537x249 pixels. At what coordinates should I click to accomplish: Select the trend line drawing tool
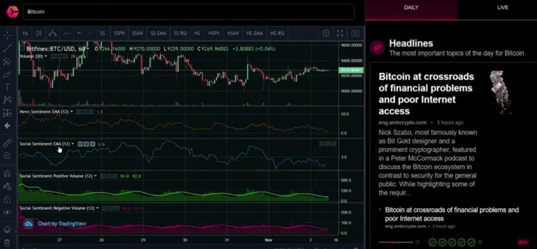(7, 48)
